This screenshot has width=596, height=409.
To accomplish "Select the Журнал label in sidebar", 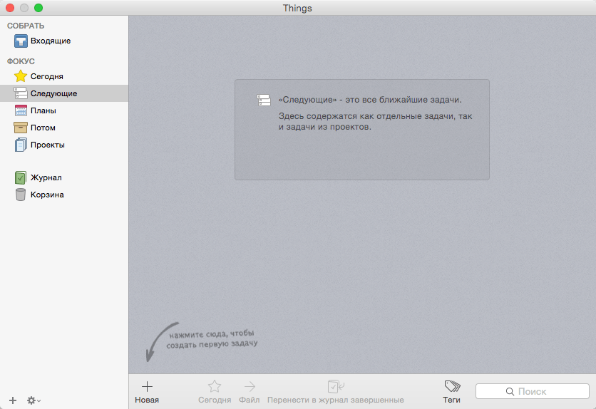I will (x=46, y=177).
